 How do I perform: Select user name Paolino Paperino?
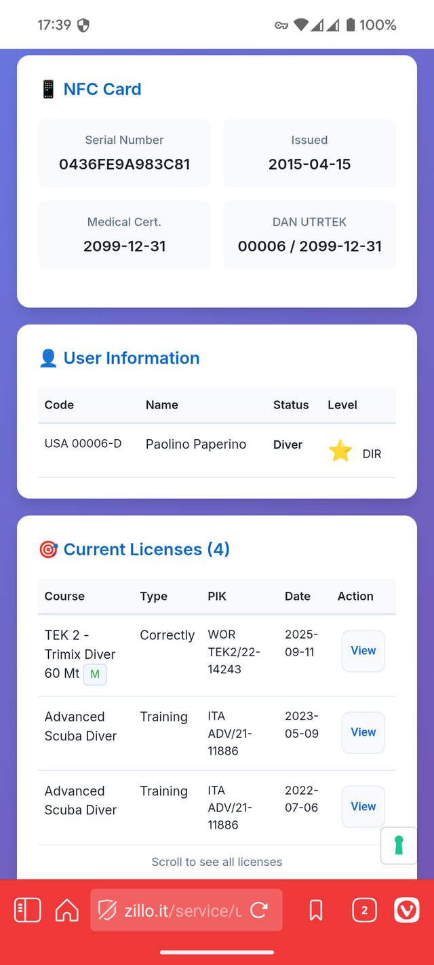tap(196, 444)
